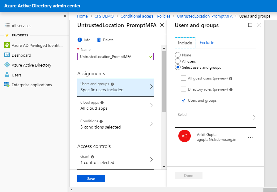Image resolution: width=277 pixels, height=192 pixels.
Task: Click the Save button
Action: [91, 178]
